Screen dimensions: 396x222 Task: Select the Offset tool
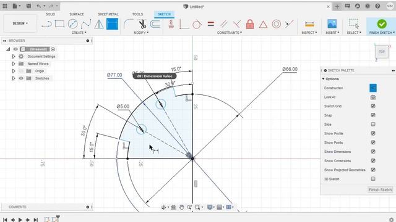(155, 24)
